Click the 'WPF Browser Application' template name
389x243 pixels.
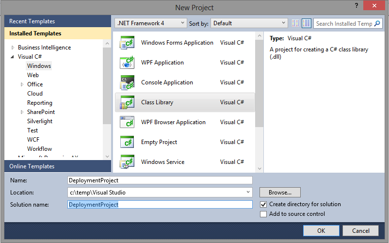click(x=173, y=122)
